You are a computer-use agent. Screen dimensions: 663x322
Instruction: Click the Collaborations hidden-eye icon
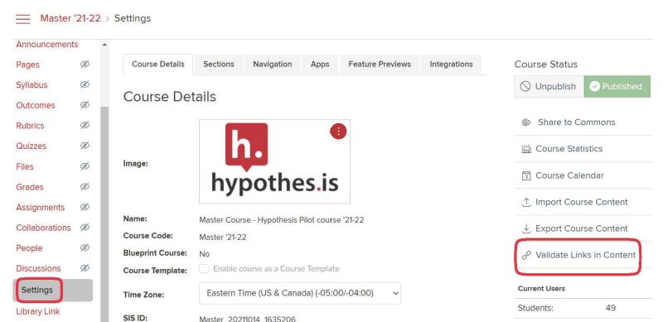point(85,227)
